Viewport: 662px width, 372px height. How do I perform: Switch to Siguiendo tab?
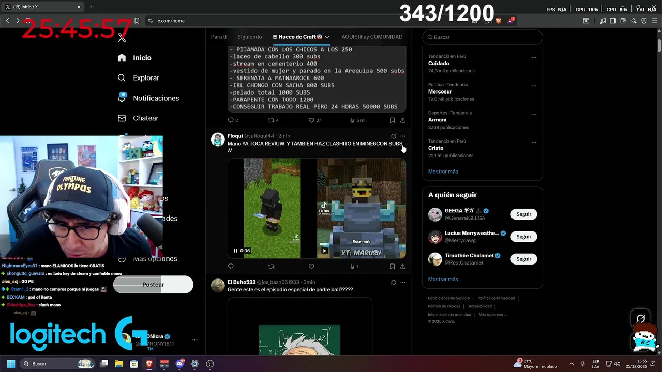click(250, 37)
